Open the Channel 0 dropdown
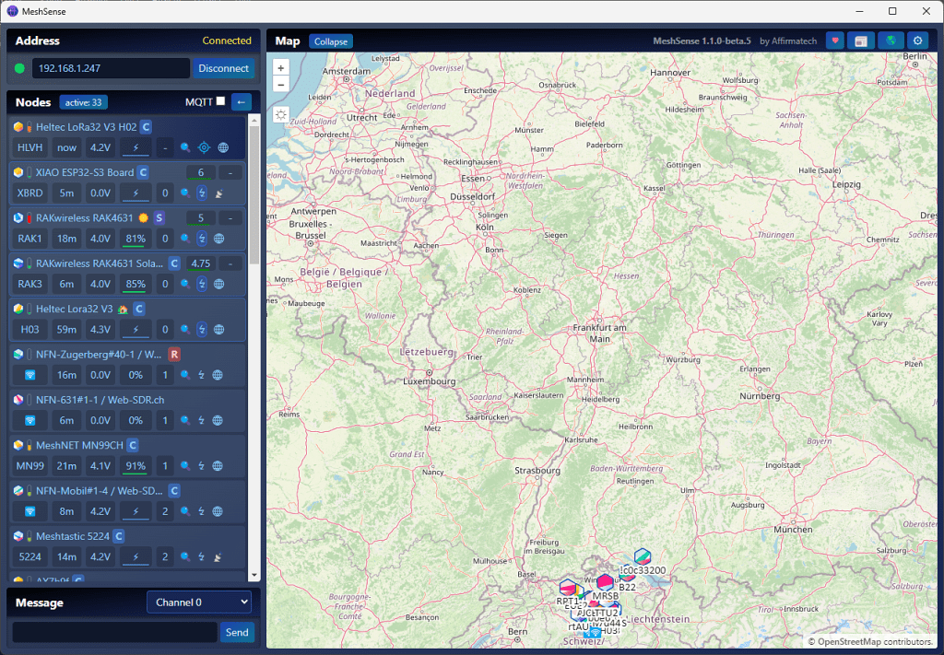Viewport: 944px width, 655px height. (x=199, y=602)
